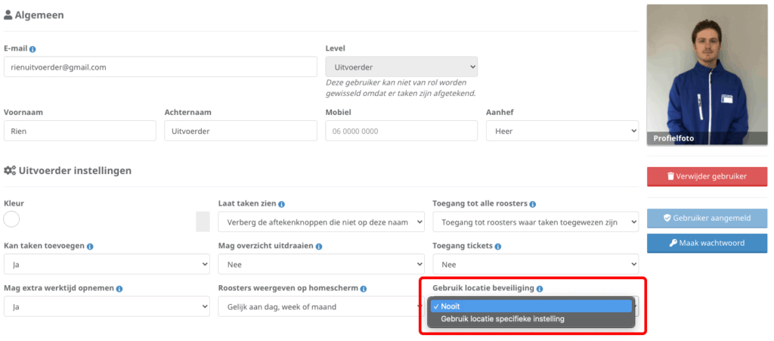Click info icon beside Mag overzicht uitdraaien

319,246
